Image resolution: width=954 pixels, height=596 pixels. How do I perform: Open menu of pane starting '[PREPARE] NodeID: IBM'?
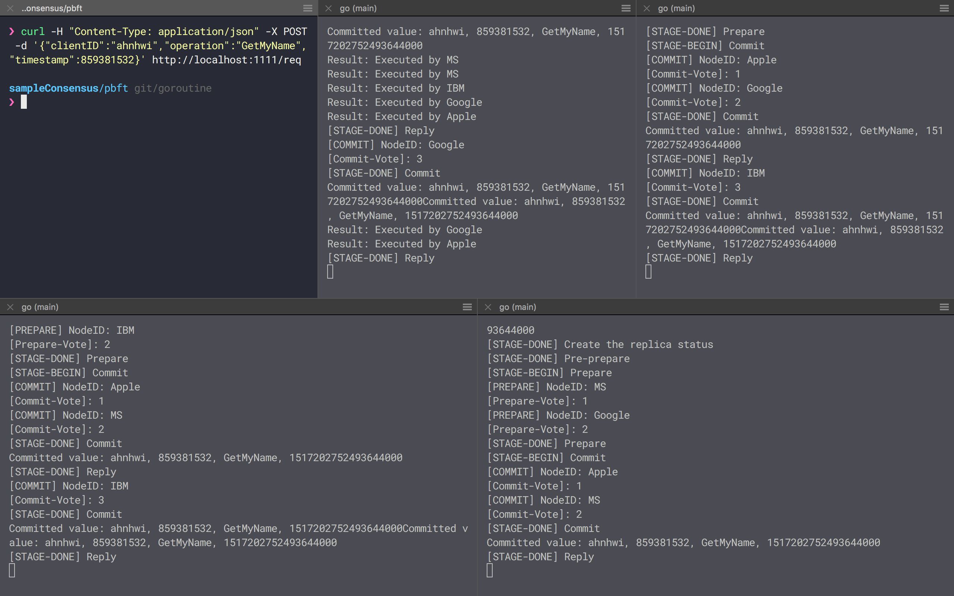[x=467, y=307]
